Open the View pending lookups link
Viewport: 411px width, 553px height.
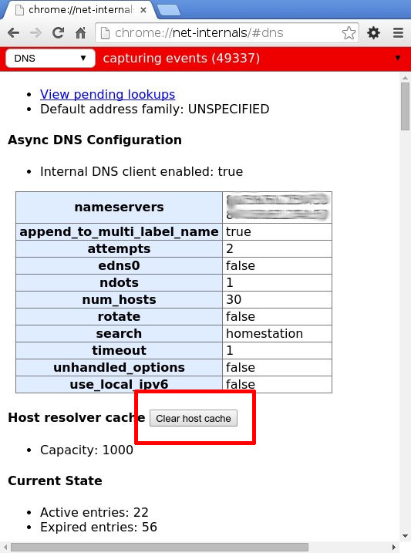[107, 94]
